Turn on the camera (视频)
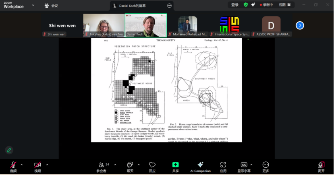This screenshot has width=334, height=175. [37, 165]
